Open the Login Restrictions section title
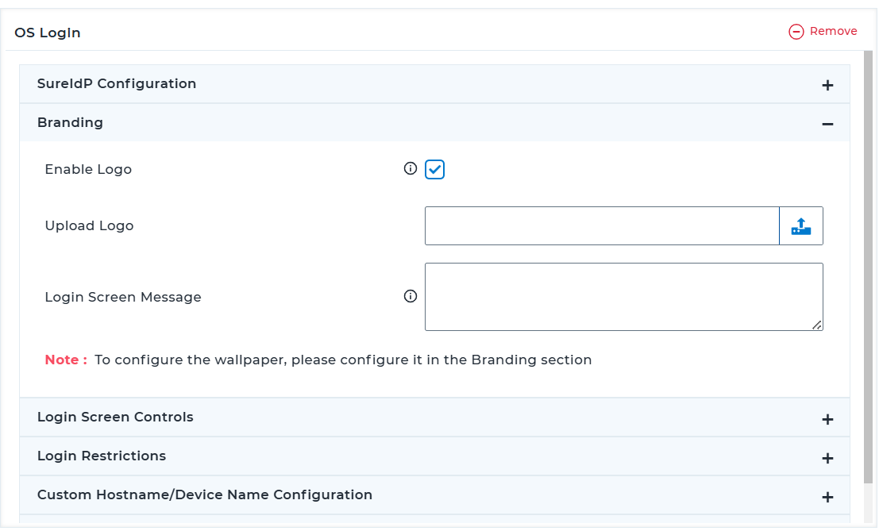The height and width of the screenshot is (531, 879). tap(102, 456)
